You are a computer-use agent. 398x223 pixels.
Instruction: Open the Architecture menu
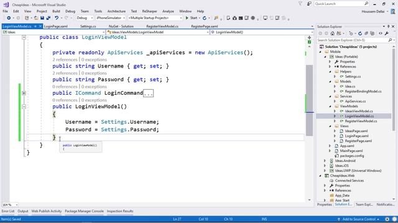tap(116, 11)
